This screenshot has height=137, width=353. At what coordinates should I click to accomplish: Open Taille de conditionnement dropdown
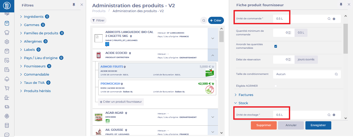[307, 74]
